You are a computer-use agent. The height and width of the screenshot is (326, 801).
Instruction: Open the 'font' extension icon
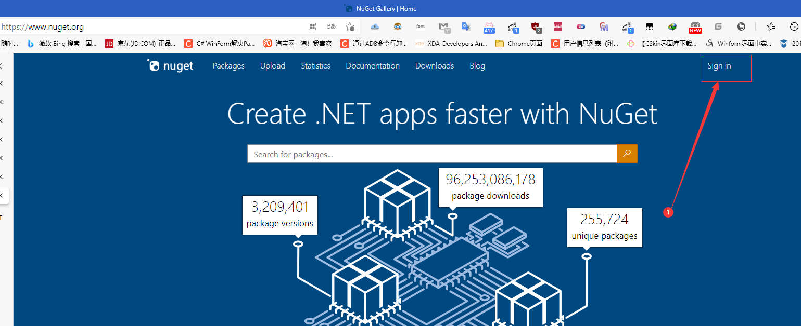(x=421, y=26)
